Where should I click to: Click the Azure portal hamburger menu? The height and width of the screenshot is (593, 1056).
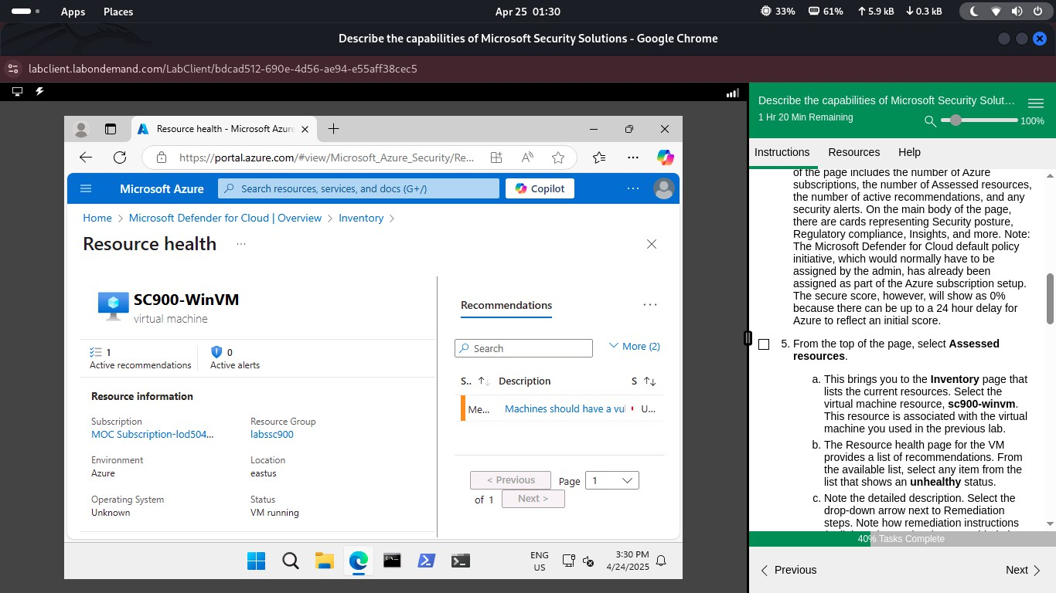(x=86, y=188)
